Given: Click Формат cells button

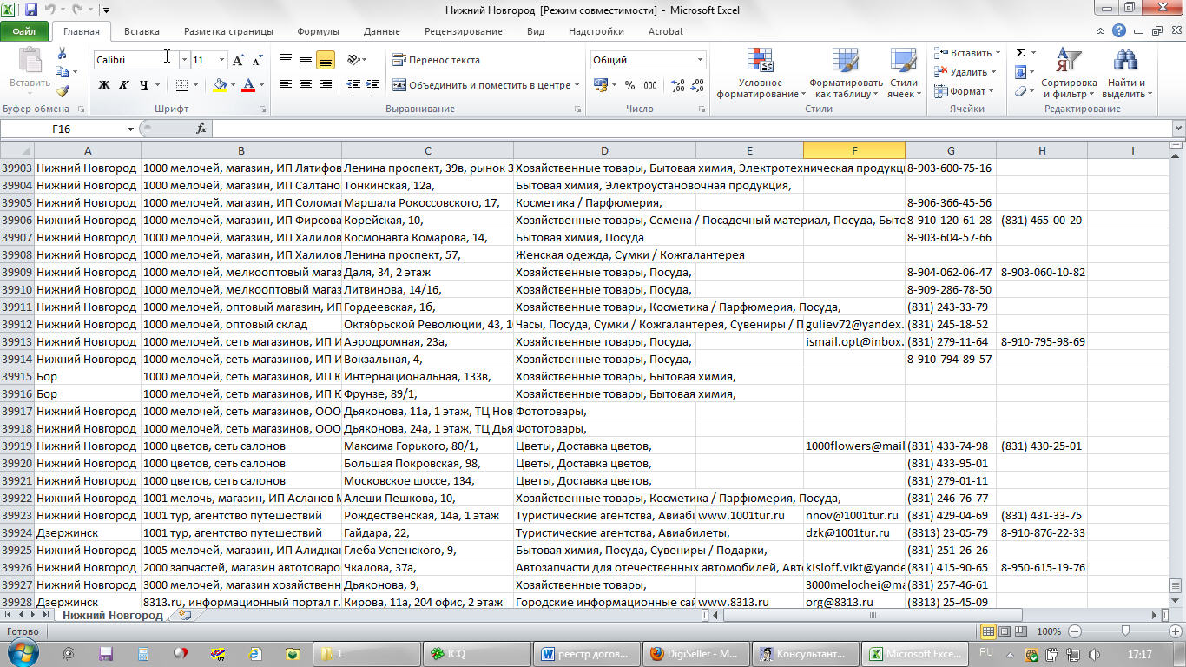Looking at the screenshot, I should point(963,91).
